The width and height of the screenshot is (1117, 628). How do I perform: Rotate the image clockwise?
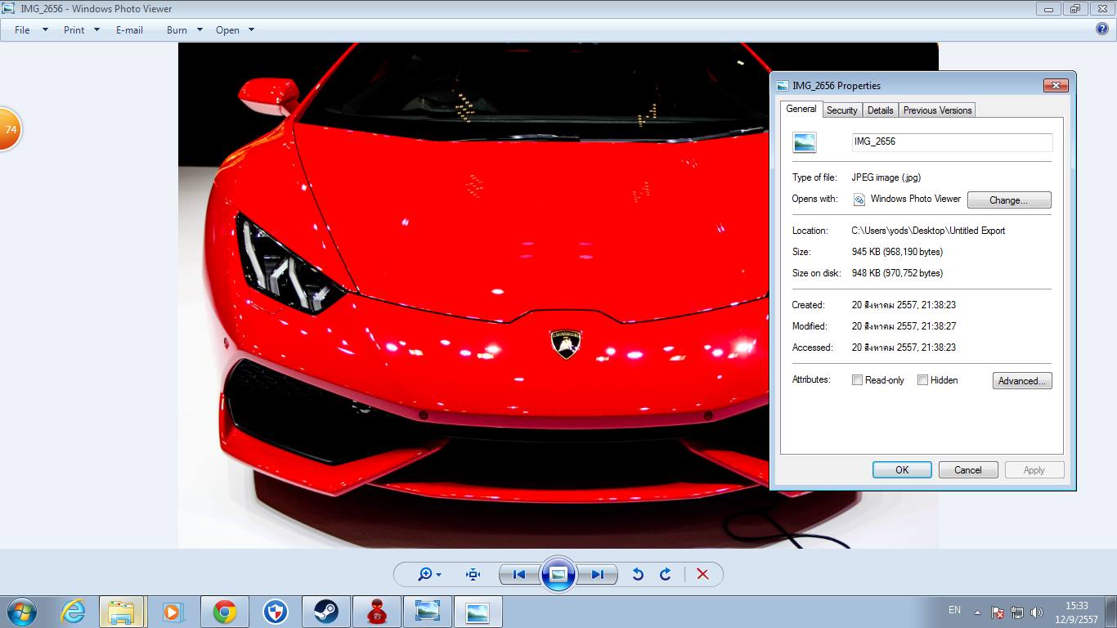point(666,575)
